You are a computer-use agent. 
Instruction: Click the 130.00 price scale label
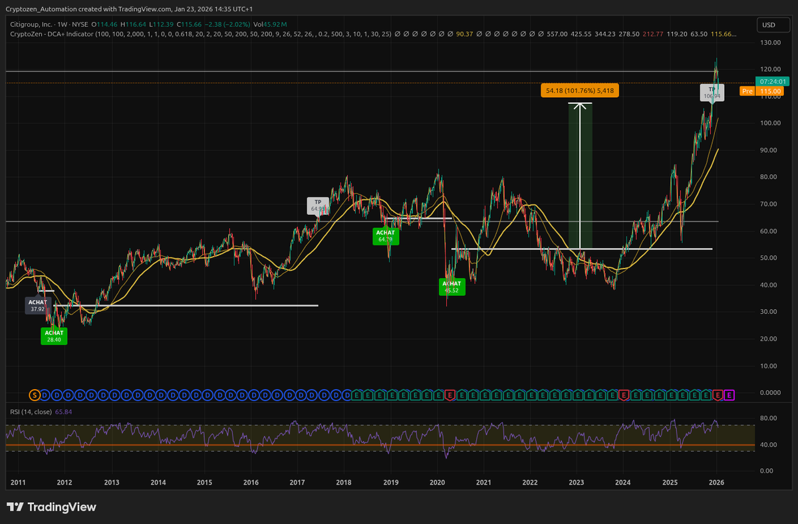pos(770,43)
